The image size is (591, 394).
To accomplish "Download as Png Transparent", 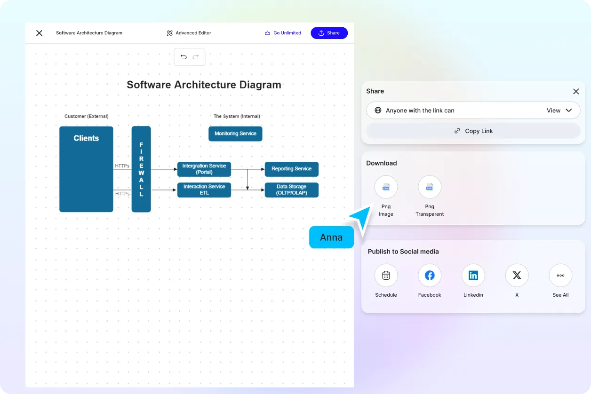I will (430, 187).
